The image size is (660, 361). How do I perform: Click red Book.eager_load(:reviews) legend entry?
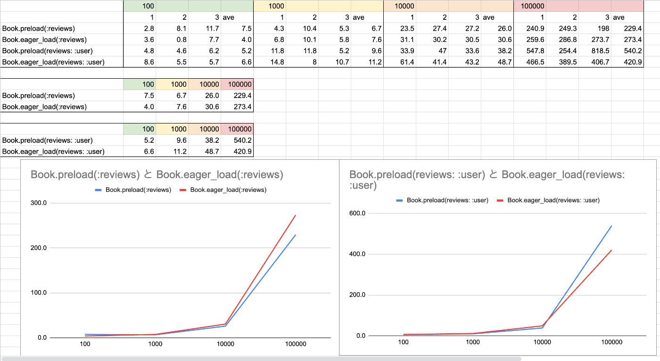[223, 190]
